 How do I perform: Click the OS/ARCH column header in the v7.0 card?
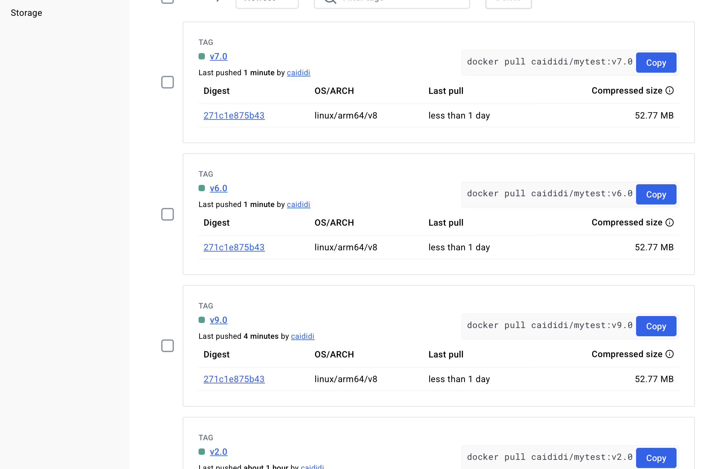[334, 91]
